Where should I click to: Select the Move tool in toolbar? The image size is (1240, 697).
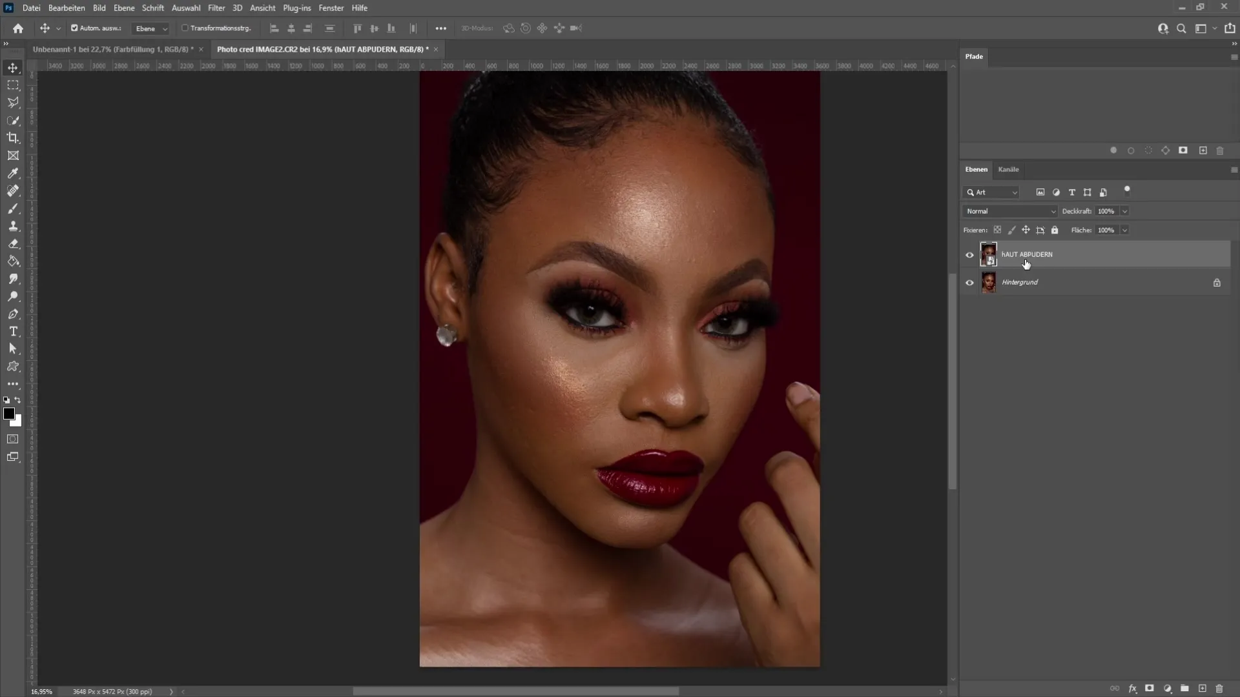pos(13,66)
